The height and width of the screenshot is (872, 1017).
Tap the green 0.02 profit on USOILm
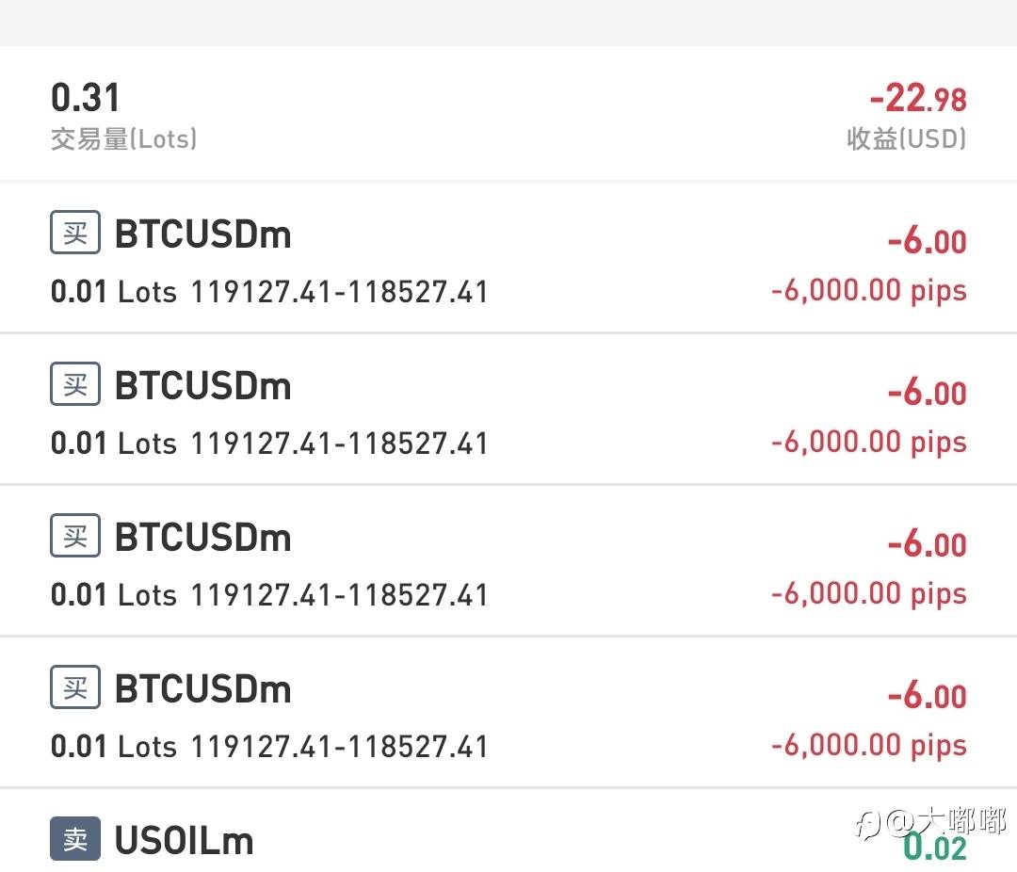point(934,848)
